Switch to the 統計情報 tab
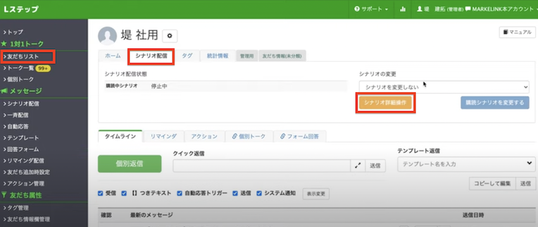The width and height of the screenshot is (538, 227). 218,56
